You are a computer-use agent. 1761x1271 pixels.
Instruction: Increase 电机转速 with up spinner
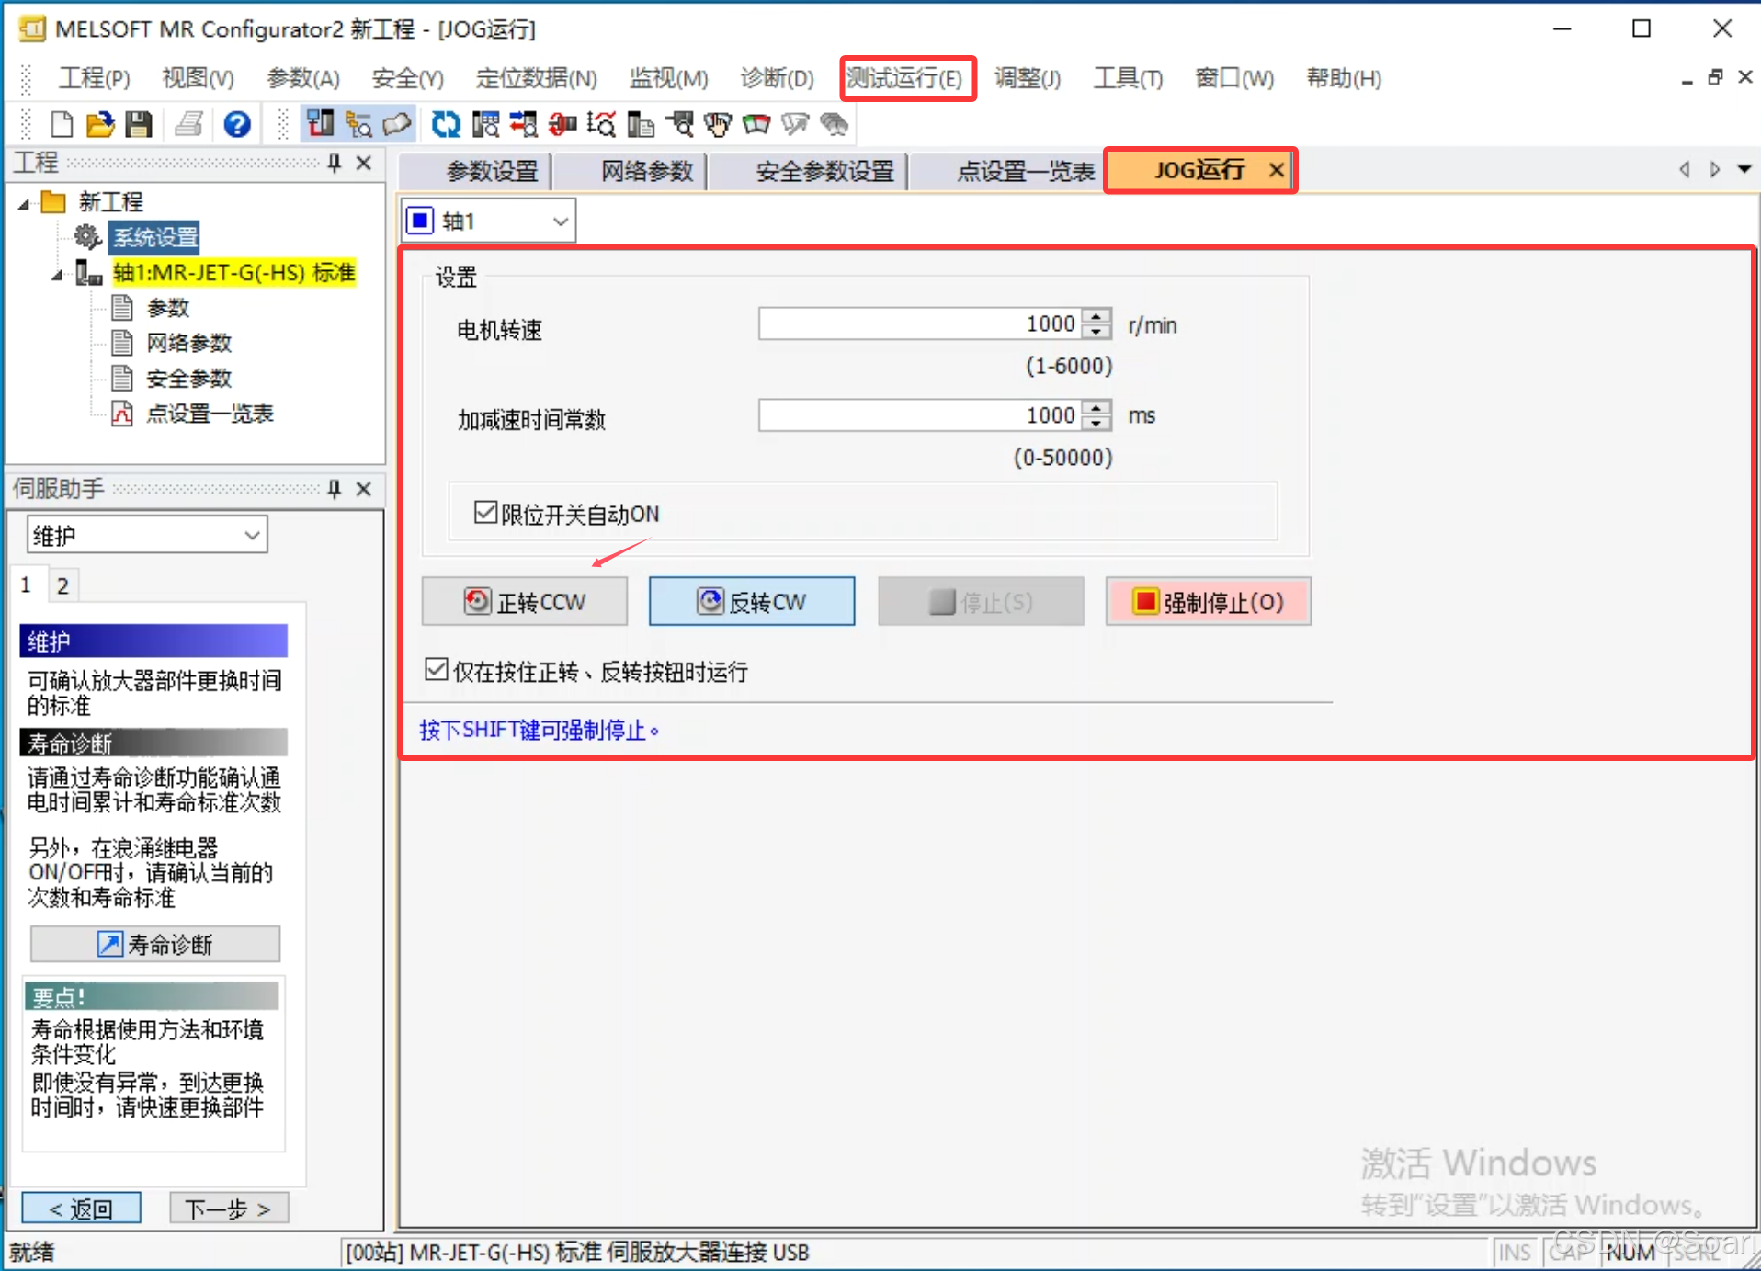1096,316
